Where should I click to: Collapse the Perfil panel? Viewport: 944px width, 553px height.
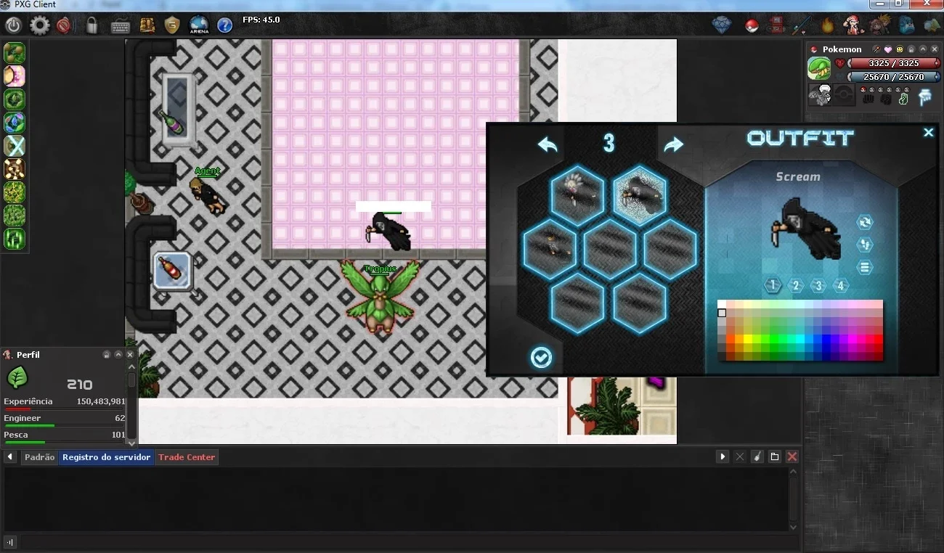coord(118,355)
